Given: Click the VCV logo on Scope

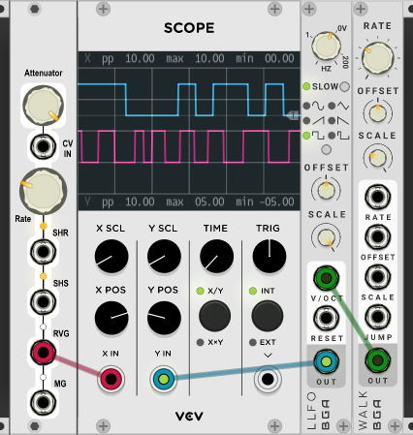Looking at the screenshot, I should (x=189, y=416).
